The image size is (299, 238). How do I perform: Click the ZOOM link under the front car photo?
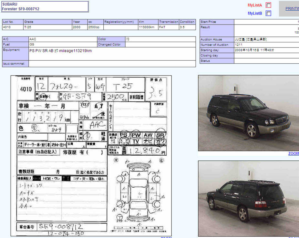(x=294, y=153)
